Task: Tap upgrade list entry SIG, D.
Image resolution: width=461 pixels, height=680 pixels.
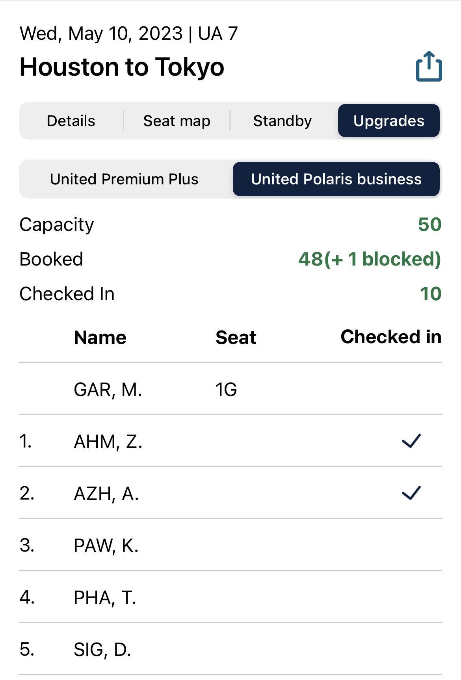Action: point(102,650)
